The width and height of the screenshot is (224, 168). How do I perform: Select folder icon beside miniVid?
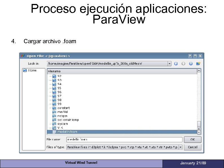tap(54, 112)
